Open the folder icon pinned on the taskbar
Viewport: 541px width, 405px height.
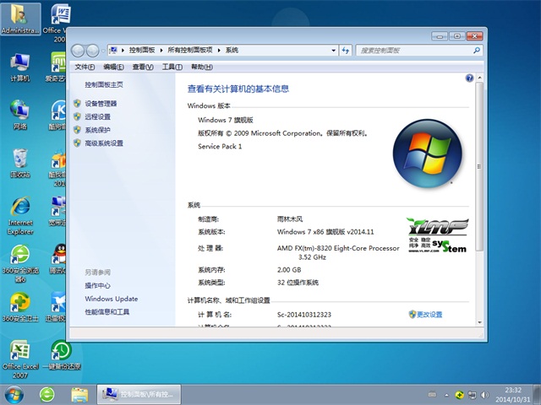(80, 394)
